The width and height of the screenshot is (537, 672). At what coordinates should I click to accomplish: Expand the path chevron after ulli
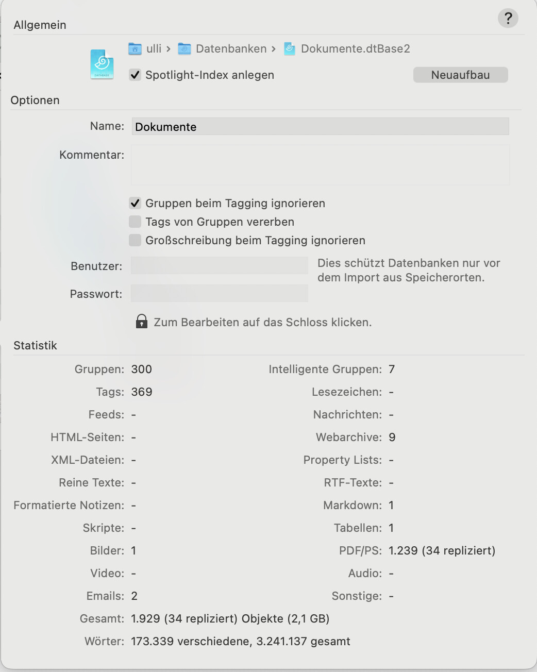[x=169, y=49]
